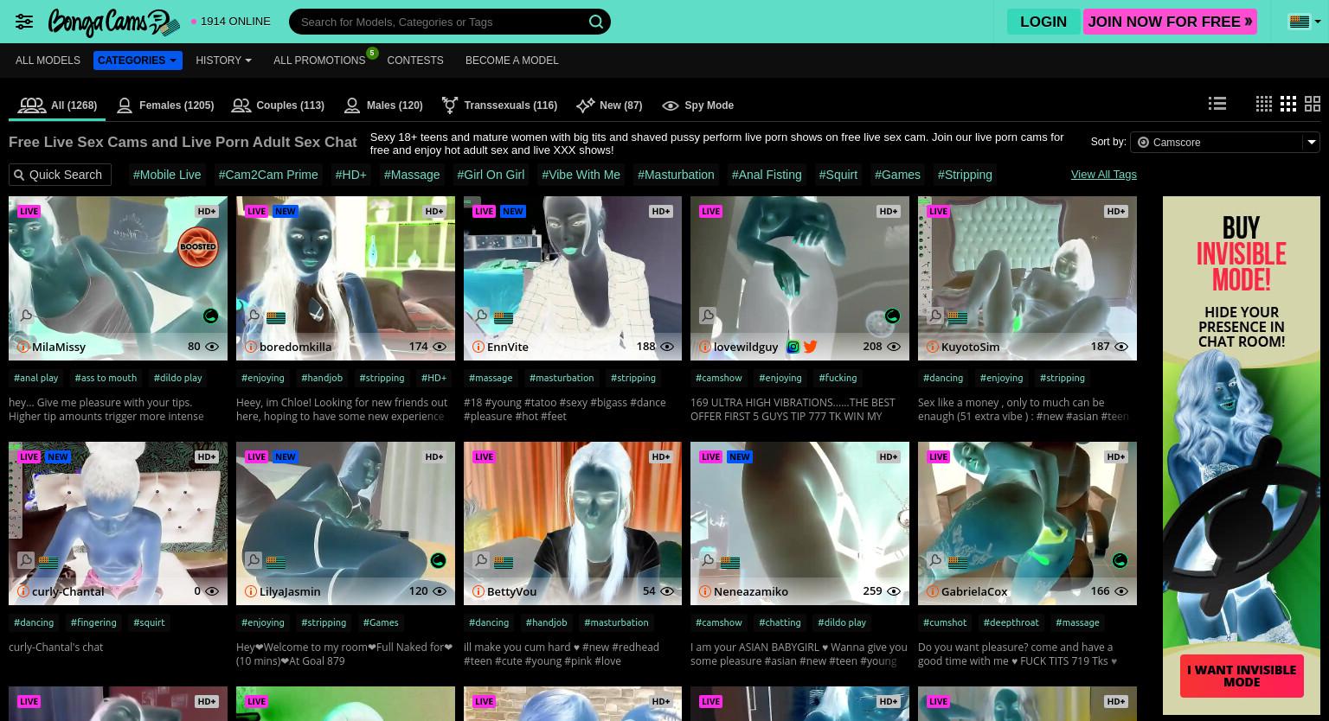Click the #chatting tag under Neneazamiko

(780, 622)
